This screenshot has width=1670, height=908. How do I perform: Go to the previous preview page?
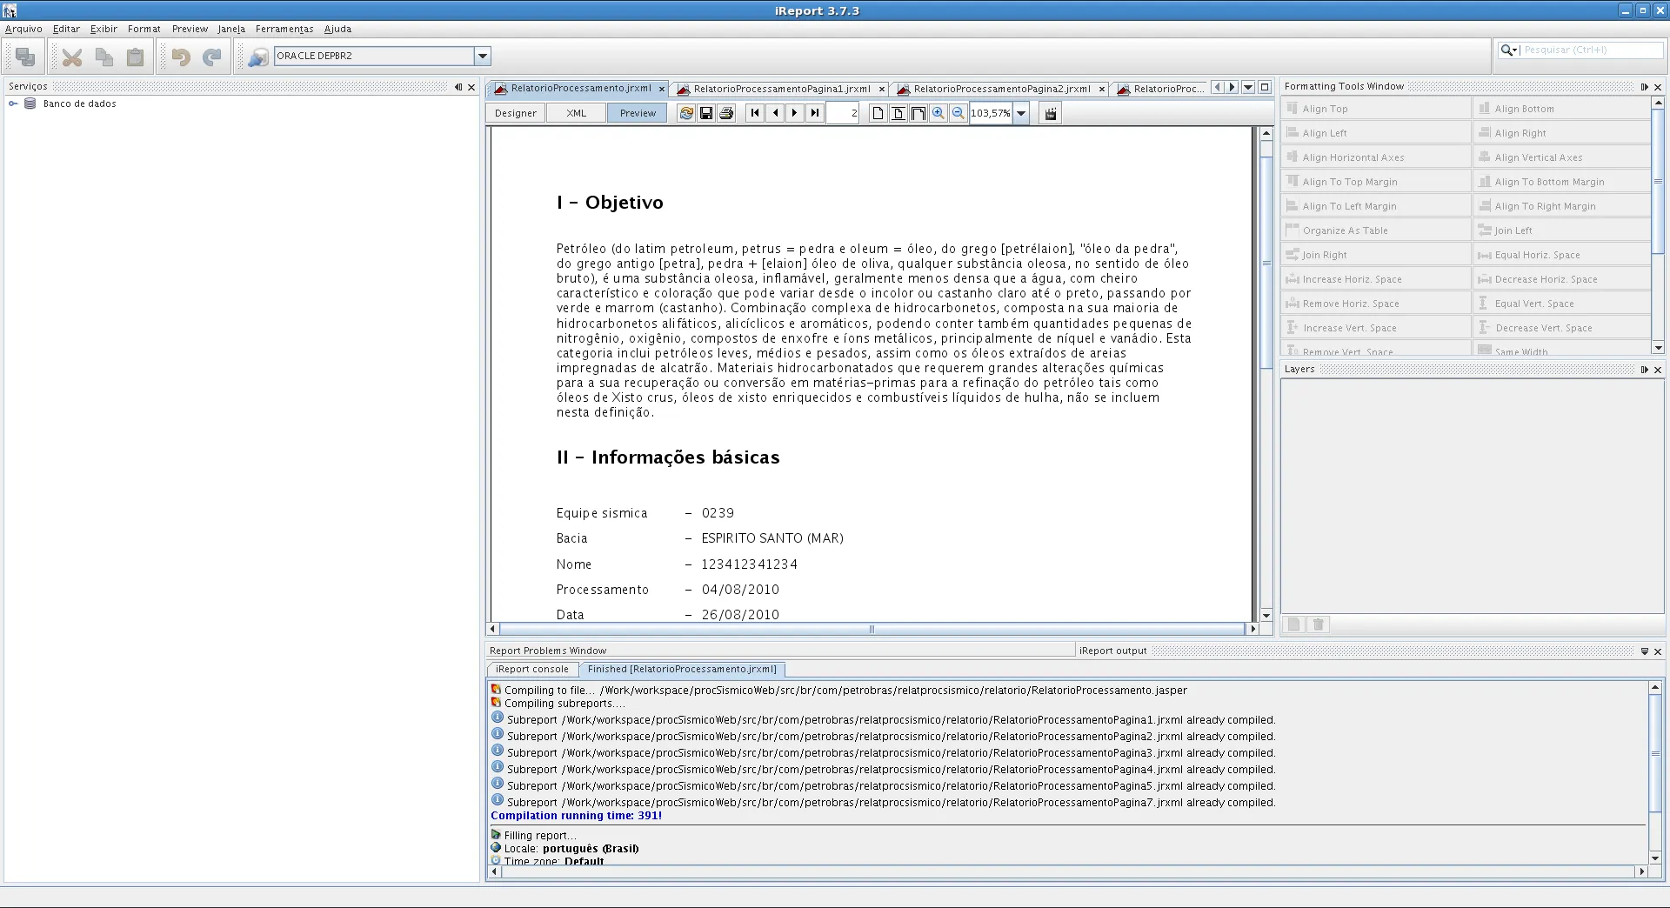click(x=775, y=113)
